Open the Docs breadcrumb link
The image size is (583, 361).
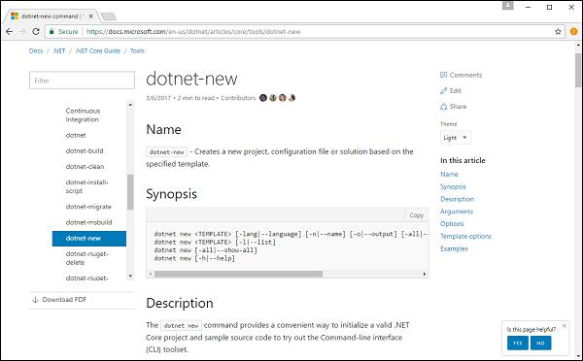coord(36,50)
